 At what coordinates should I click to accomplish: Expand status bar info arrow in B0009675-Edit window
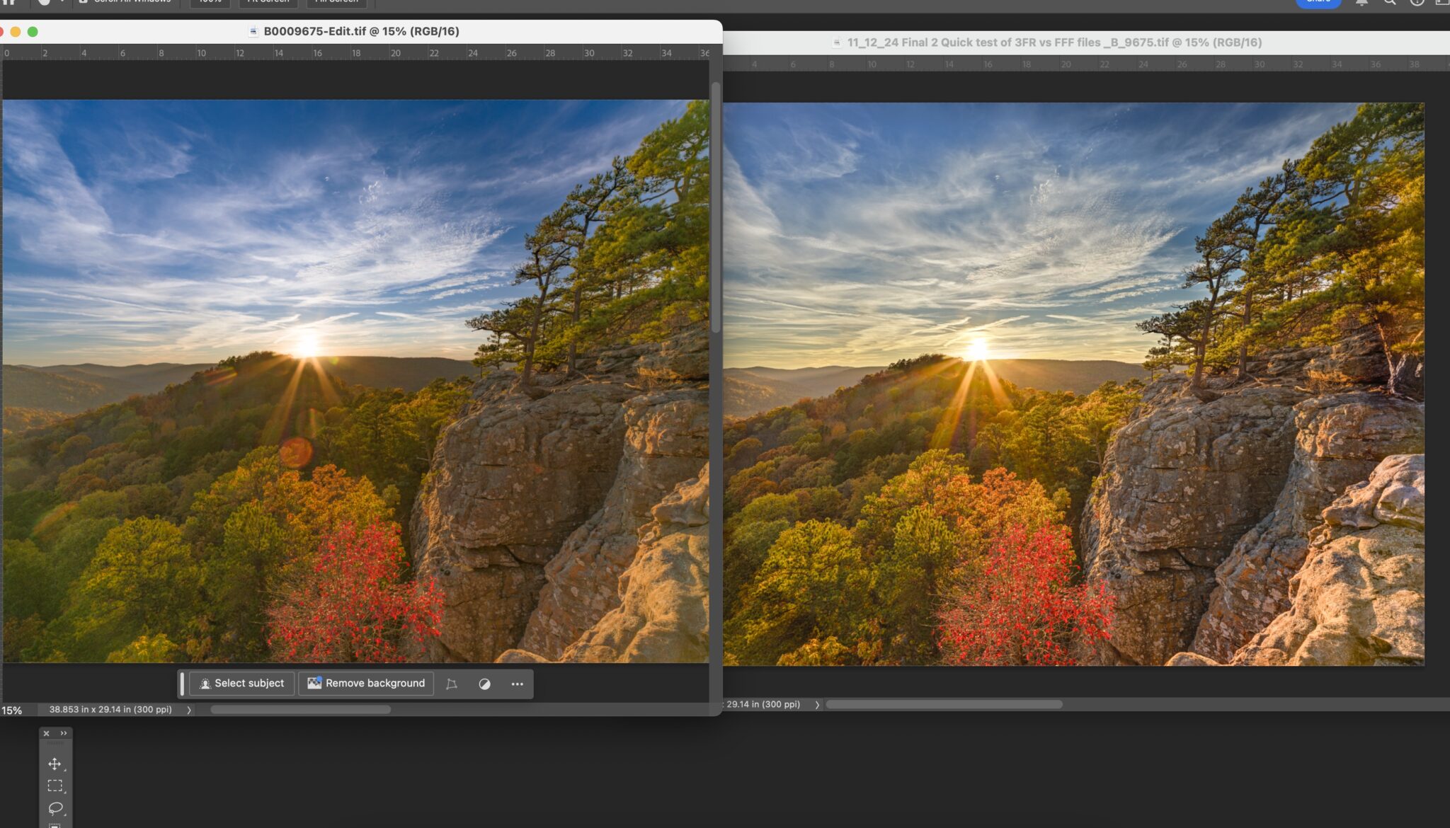click(x=189, y=710)
